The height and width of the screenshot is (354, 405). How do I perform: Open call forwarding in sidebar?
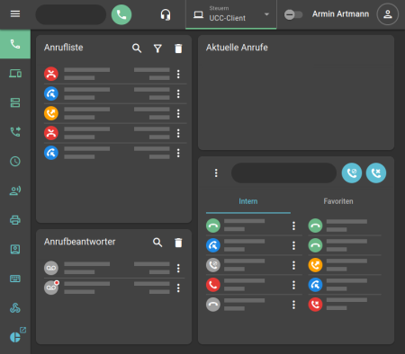[15, 132]
